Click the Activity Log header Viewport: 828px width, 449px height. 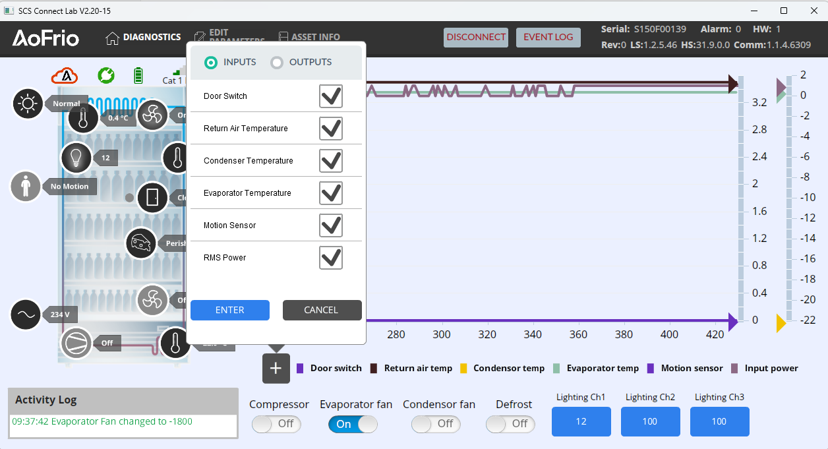pyautogui.click(x=123, y=400)
